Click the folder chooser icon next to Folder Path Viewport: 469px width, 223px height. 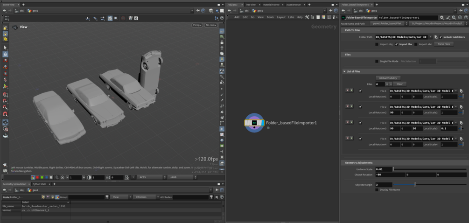436,37
